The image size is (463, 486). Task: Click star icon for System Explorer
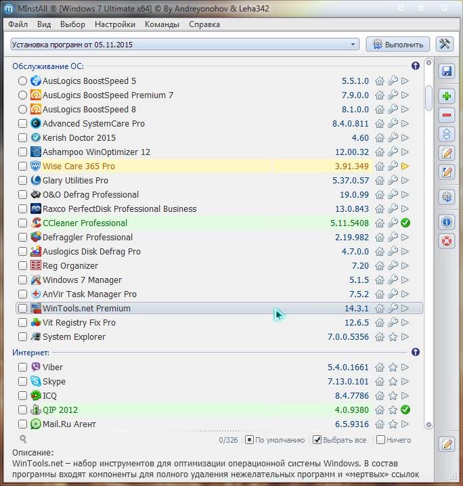point(393,336)
